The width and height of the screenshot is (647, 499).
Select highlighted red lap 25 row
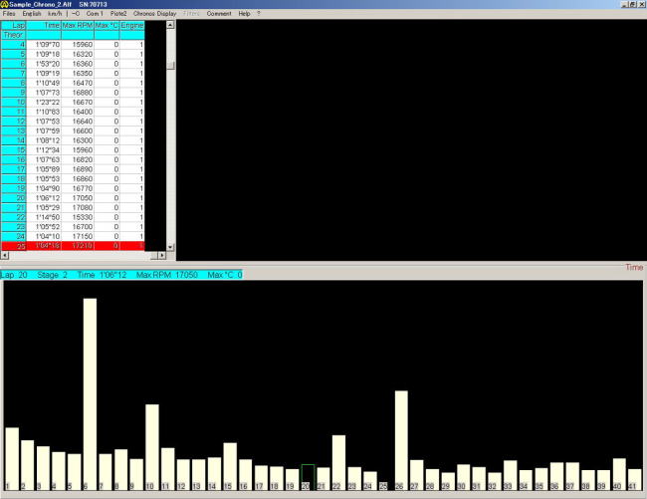point(73,246)
